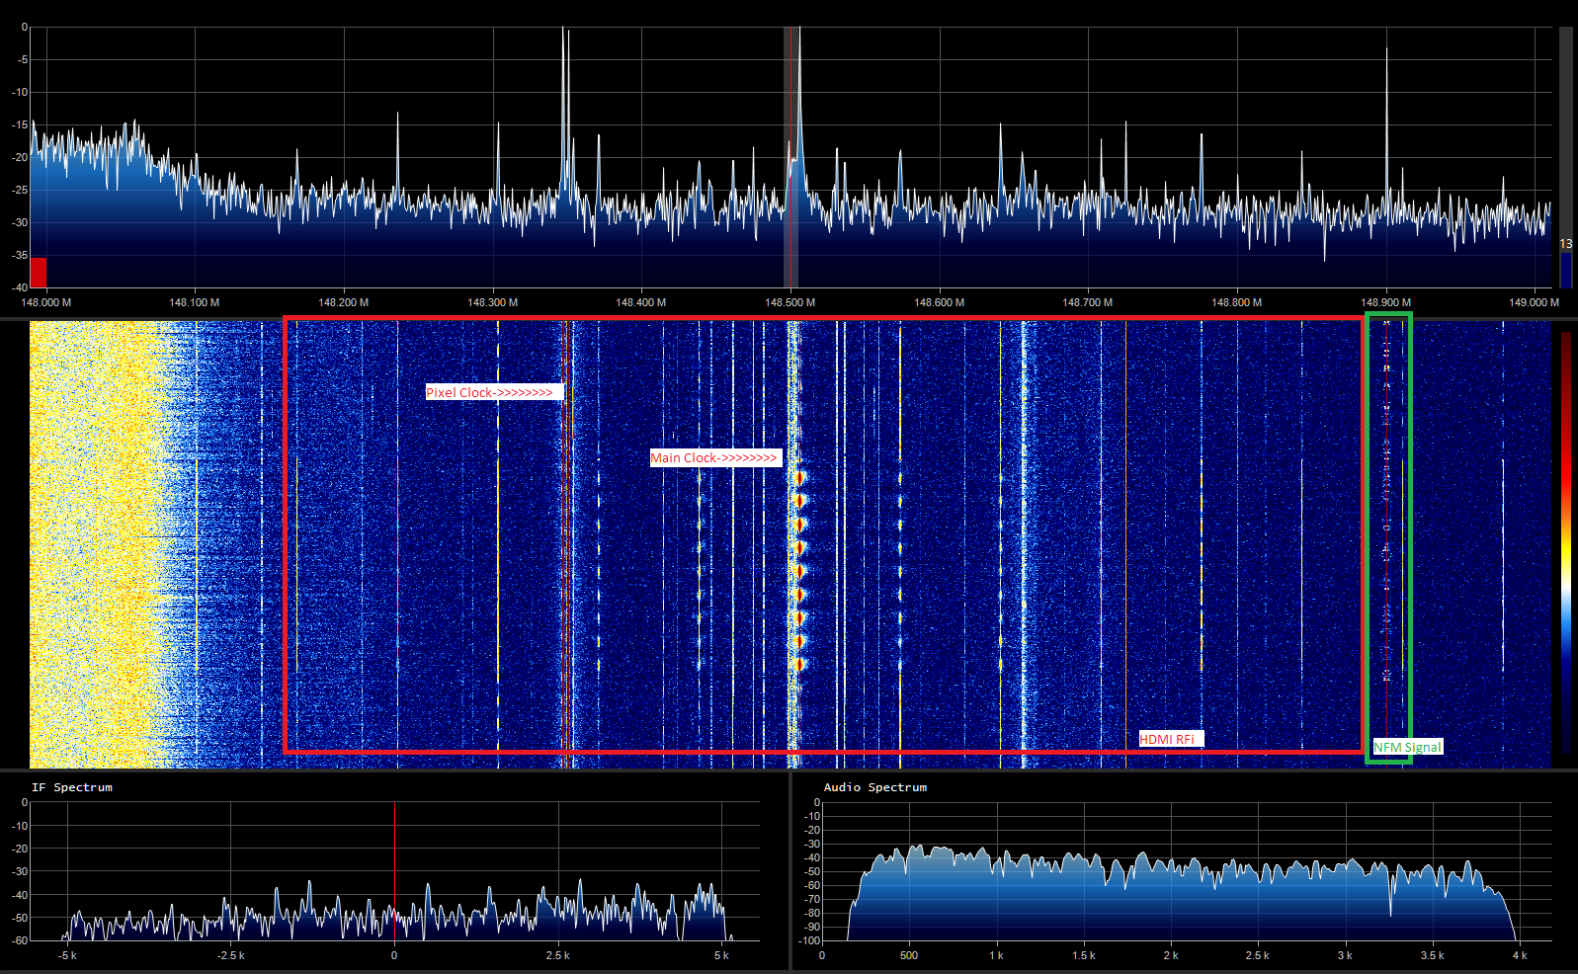Click the waterfall color gradient bar
Image resolution: width=1578 pixels, height=974 pixels.
tap(1566, 543)
